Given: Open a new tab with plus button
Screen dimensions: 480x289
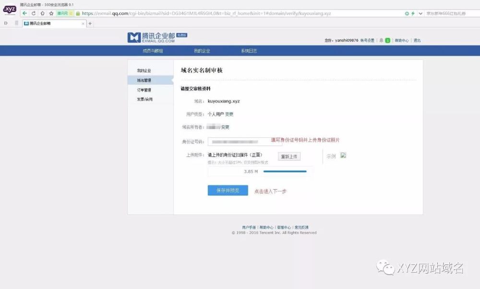Looking at the screenshot, I should [90, 24].
